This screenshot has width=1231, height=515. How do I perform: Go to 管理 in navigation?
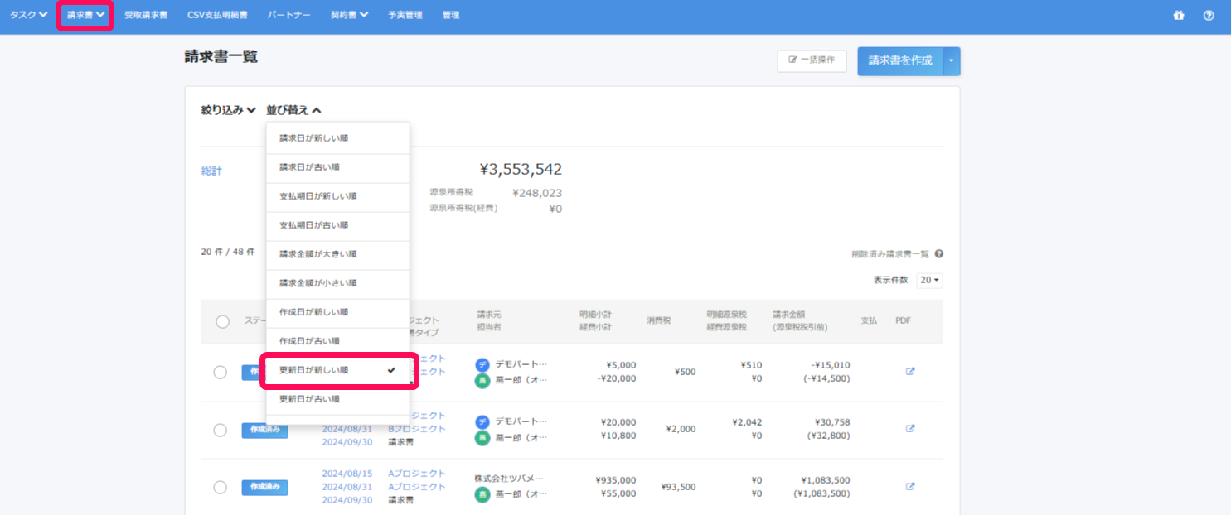pos(451,15)
